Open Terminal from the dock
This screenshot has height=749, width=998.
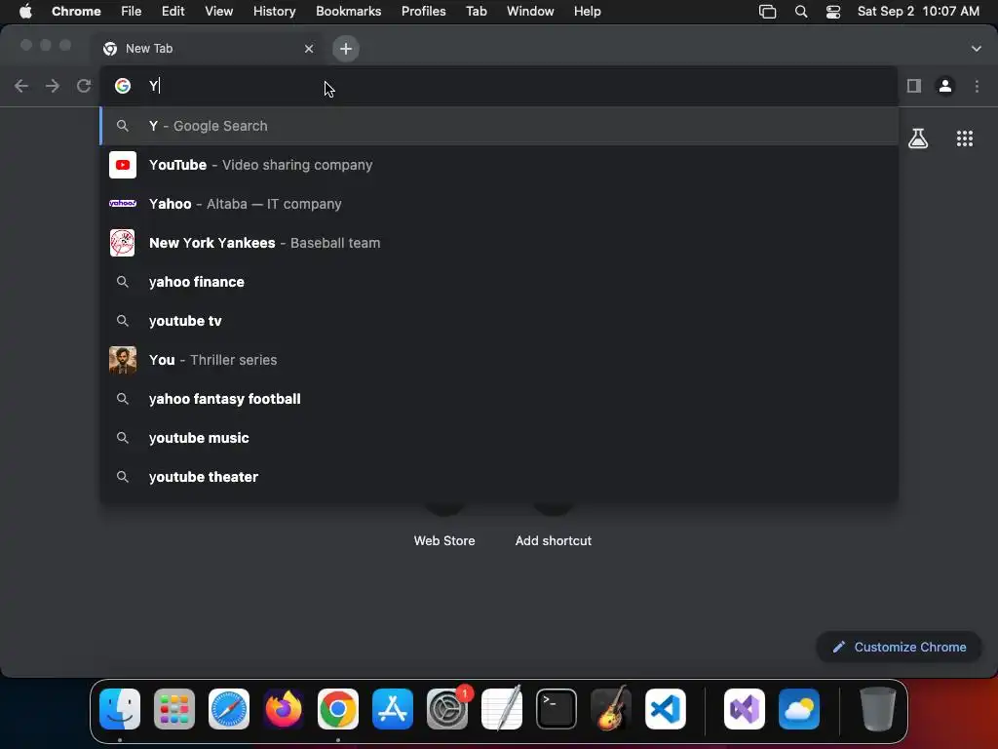tap(557, 709)
